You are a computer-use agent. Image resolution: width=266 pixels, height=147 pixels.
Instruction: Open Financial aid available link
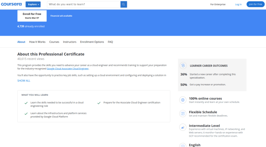(61, 16)
